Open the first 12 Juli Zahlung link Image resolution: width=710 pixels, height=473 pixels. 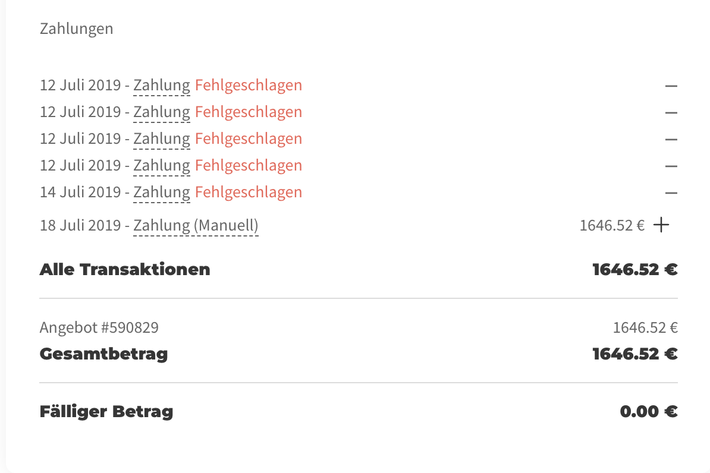point(161,85)
